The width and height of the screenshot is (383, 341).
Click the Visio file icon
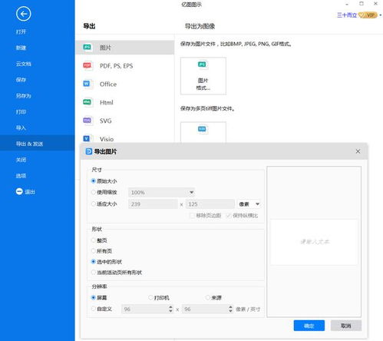click(x=87, y=138)
